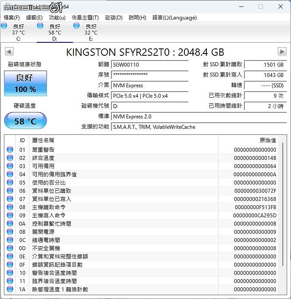The image size is (291, 299).
Task: Click the status orb of attribute 11
Action: point(10,281)
